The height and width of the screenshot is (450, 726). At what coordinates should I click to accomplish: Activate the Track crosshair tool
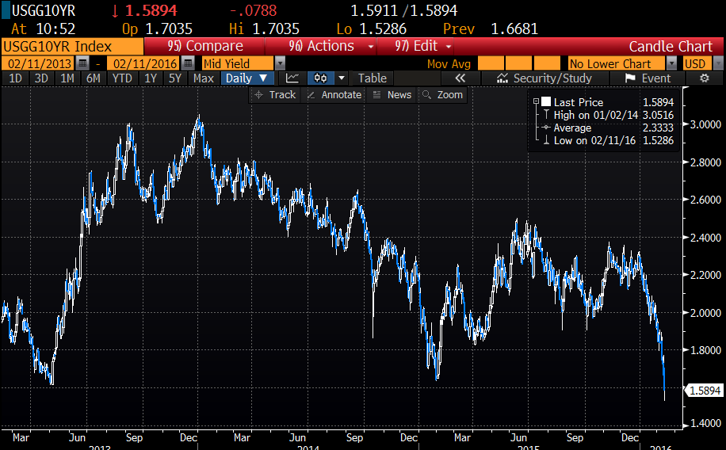click(274, 95)
